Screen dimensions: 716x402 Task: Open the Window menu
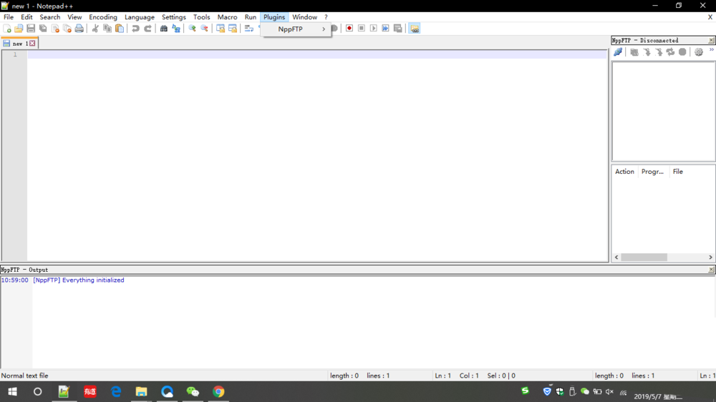point(304,17)
